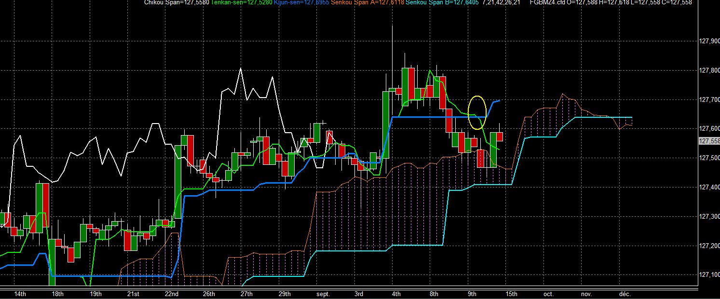The image size is (720, 299).
Task: Click the 8th date axis label
Action: (434, 294)
